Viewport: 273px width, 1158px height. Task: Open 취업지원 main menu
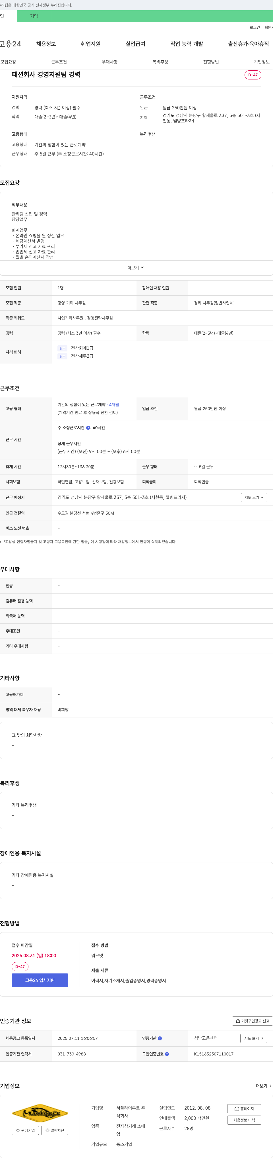pyautogui.click(x=91, y=44)
